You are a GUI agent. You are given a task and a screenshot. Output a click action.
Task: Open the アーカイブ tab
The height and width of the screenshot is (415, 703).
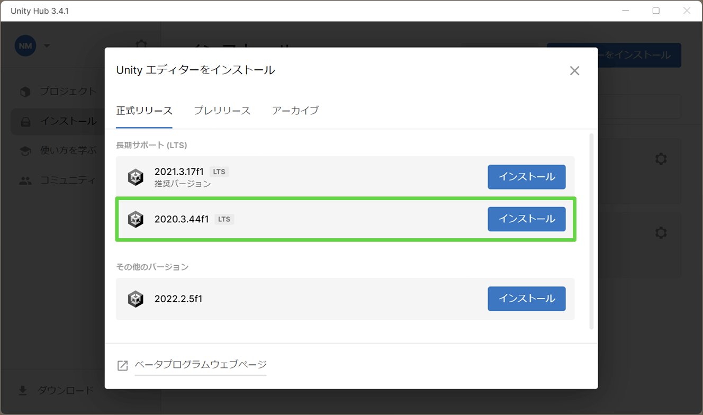[x=295, y=111]
